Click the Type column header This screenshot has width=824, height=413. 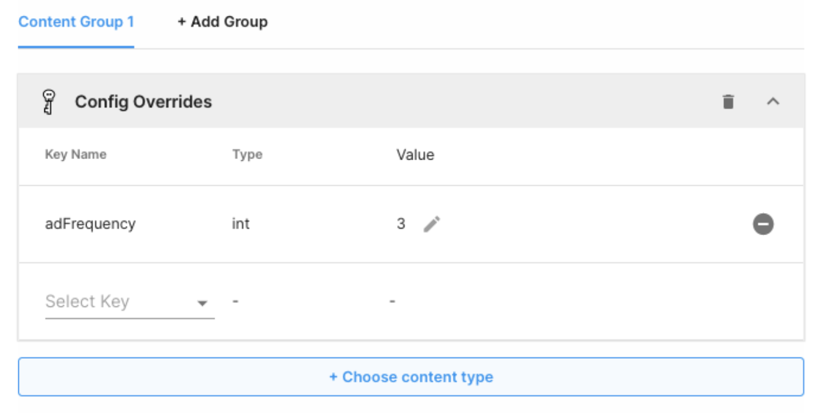(247, 155)
